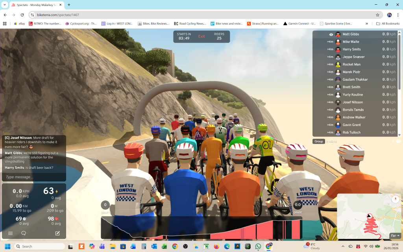Click Matt Gibbs' rider avatar

[338, 34]
